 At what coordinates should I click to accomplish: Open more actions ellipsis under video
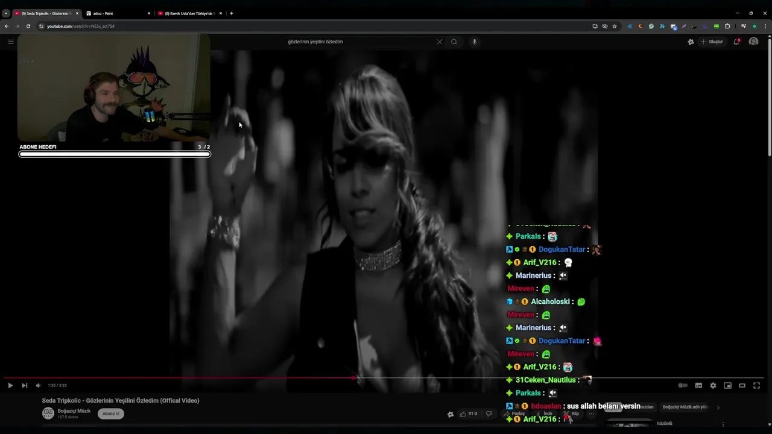[x=592, y=414]
